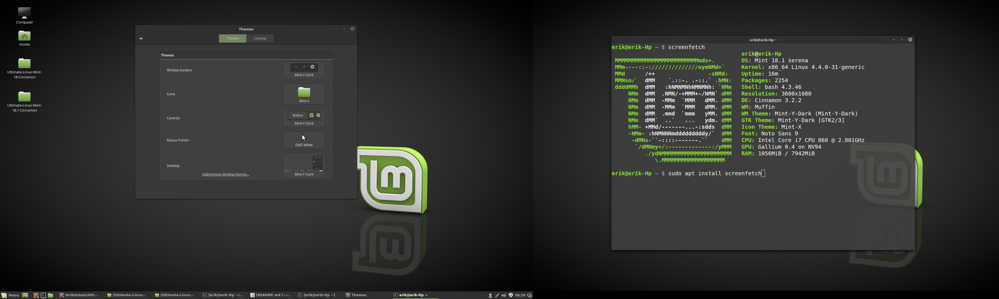This screenshot has width=999, height=299.
Task: Click the 'RAM: 1056MiB / 7942MiB' line
Action: click(778, 154)
